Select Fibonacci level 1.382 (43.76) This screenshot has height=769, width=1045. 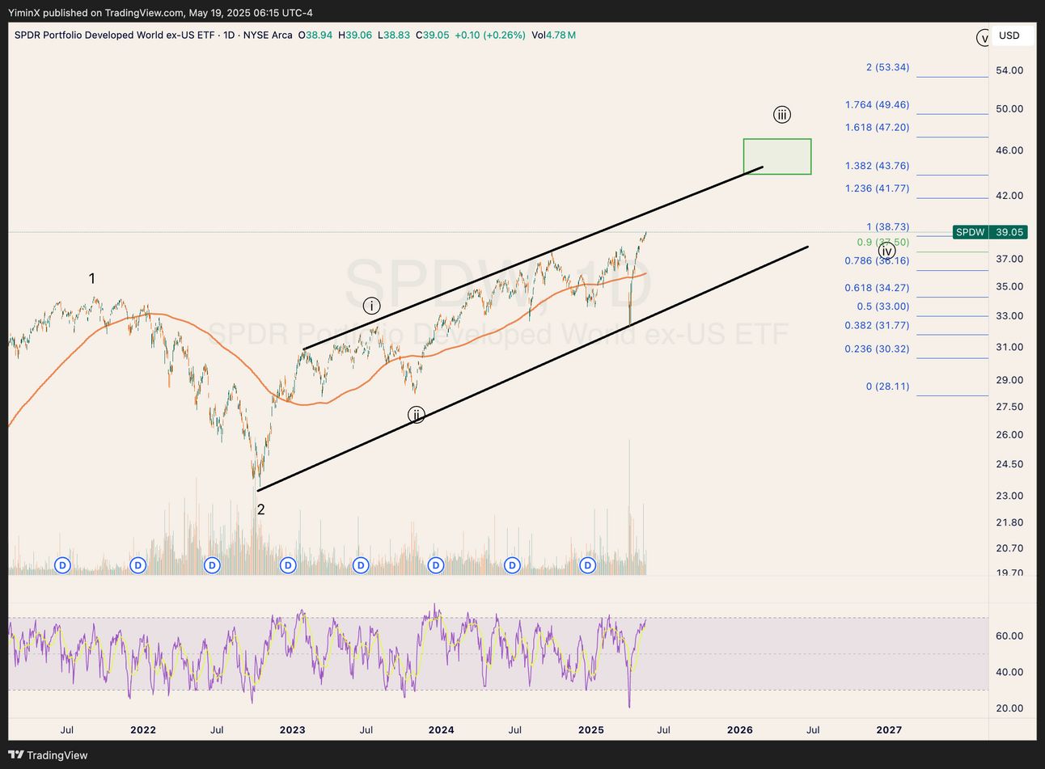pyautogui.click(x=877, y=166)
